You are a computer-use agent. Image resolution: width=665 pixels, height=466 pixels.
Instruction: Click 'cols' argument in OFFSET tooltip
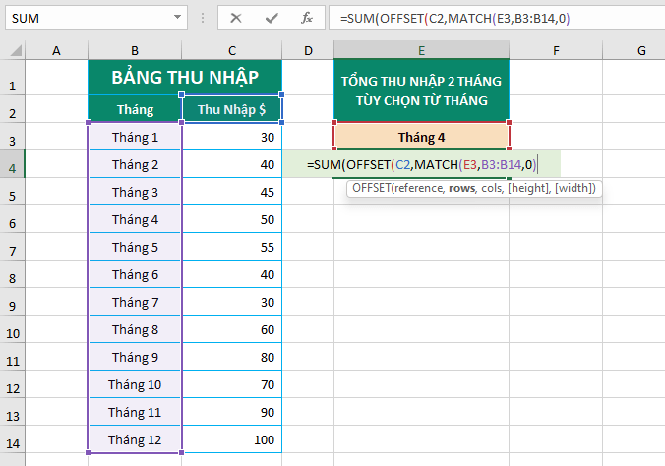click(492, 188)
